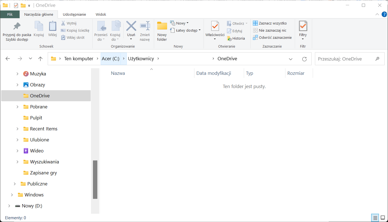Expand the Wyszukiwania tree node

click(x=17, y=162)
